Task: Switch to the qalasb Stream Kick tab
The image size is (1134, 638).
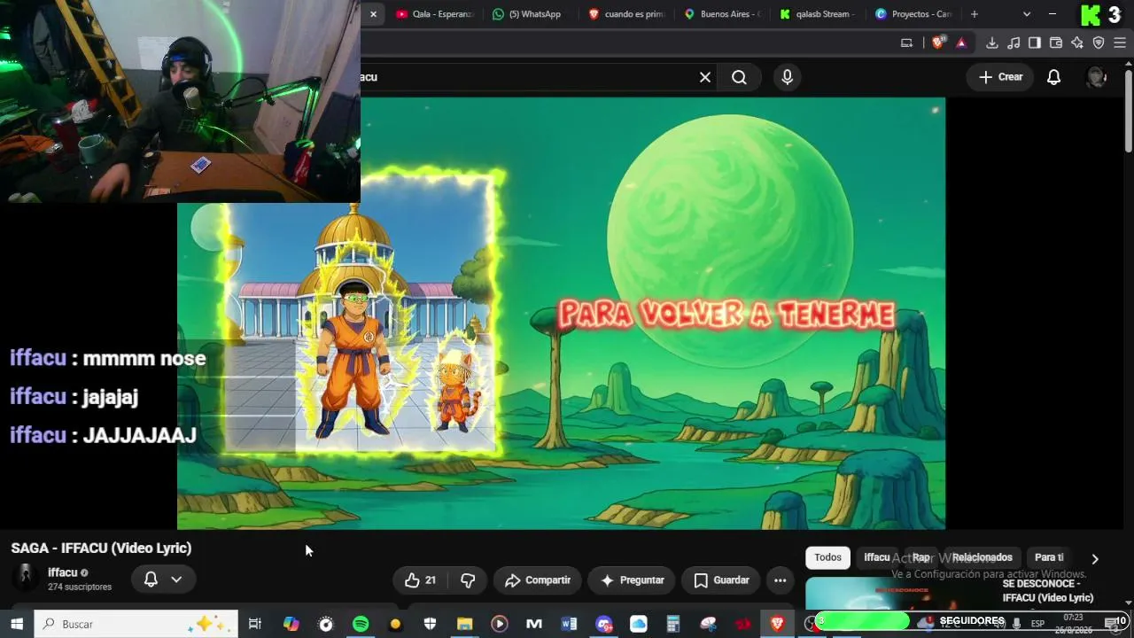Action: (x=817, y=14)
